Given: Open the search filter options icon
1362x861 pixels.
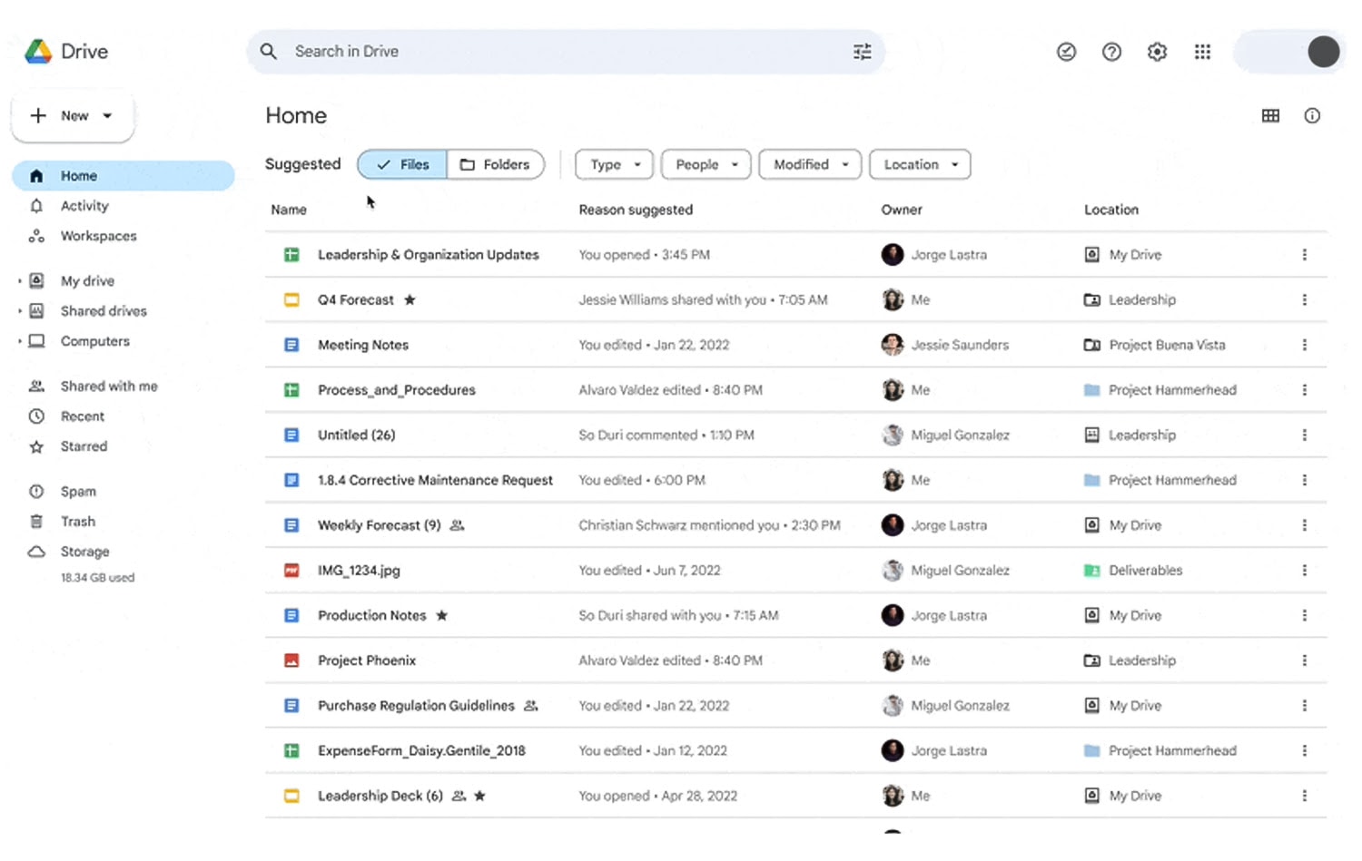Looking at the screenshot, I should [x=861, y=52].
